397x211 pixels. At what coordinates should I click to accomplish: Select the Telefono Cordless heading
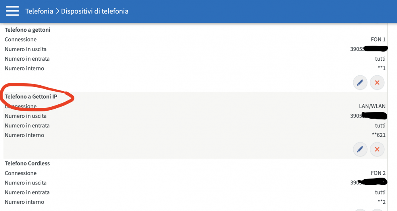point(27,163)
